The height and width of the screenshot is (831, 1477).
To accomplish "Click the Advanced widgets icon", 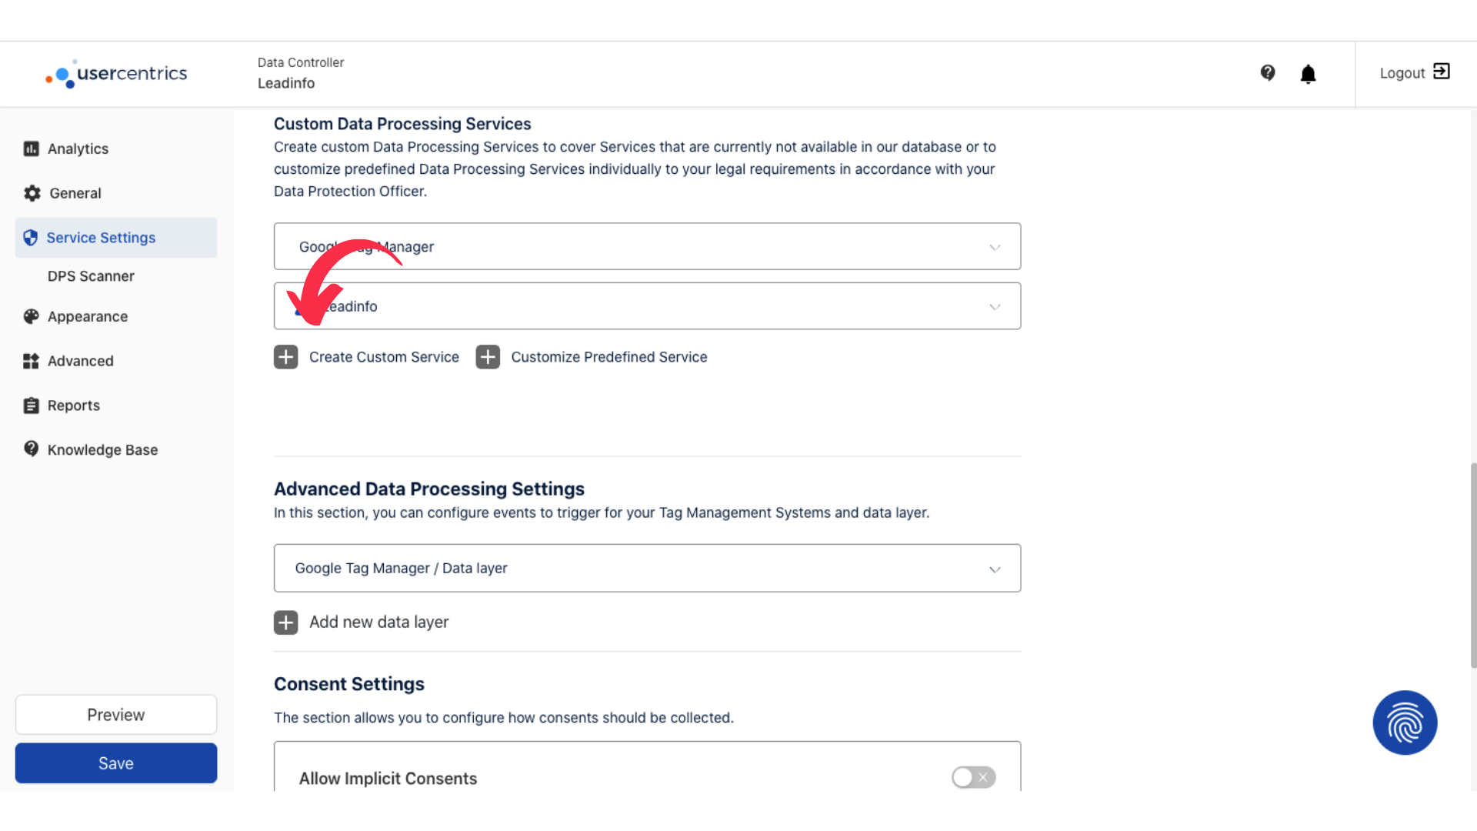I will [x=31, y=361].
